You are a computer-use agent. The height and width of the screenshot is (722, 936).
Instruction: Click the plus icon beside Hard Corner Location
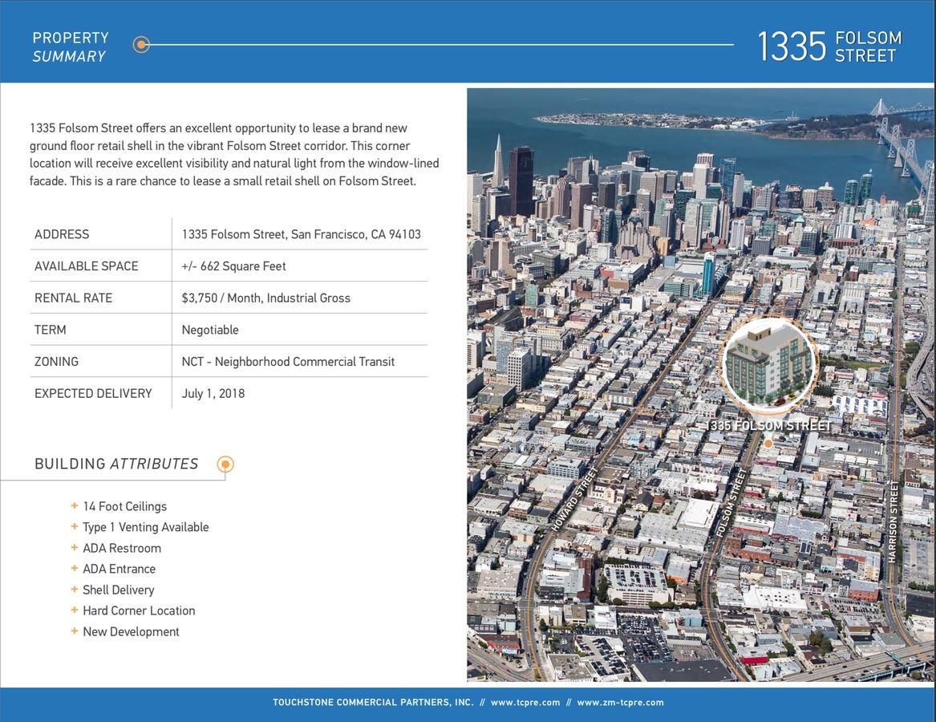click(74, 610)
